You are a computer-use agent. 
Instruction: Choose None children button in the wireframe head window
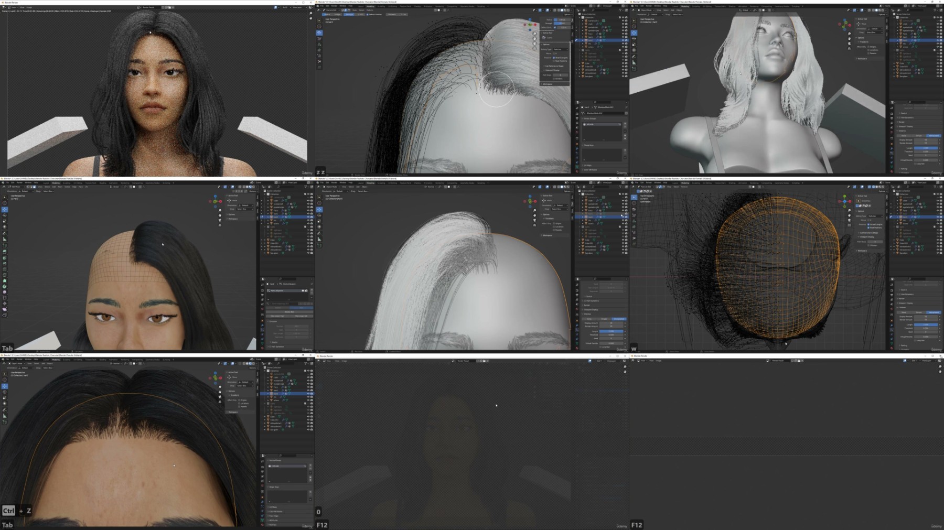[x=905, y=312]
